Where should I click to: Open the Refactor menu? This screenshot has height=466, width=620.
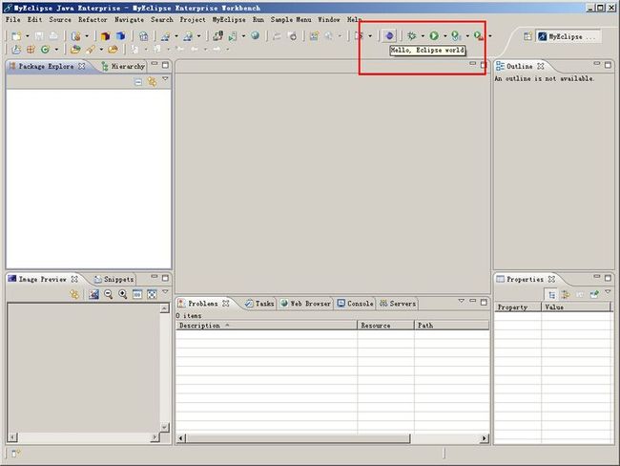[x=93, y=19]
